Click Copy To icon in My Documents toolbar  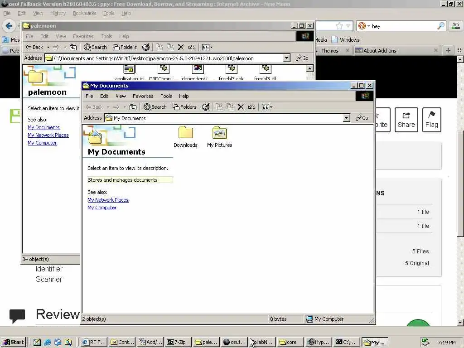click(x=230, y=107)
